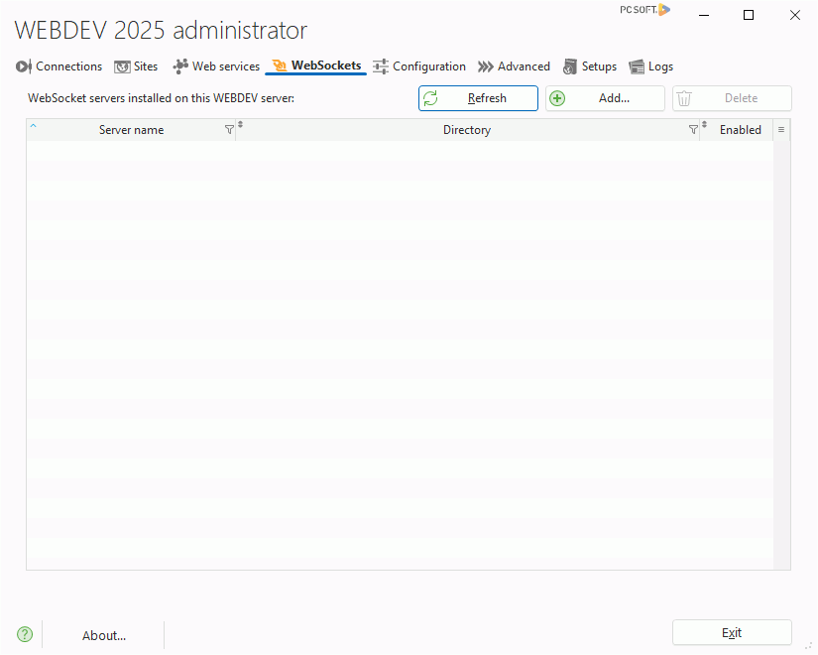The image size is (818, 655).
Task: Click the table's vertical scrollbar
Action: (x=781, y=355)
